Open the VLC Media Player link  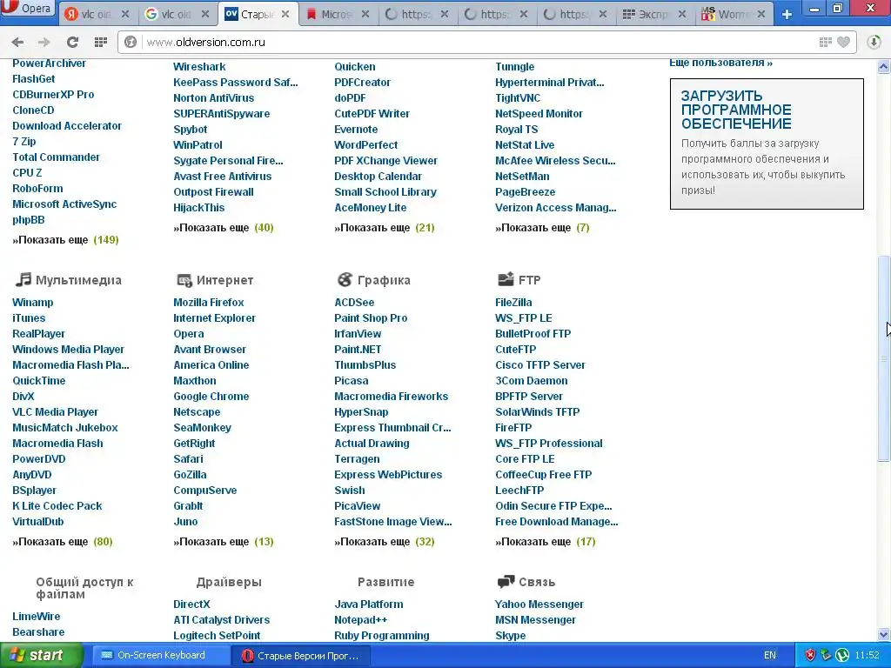55,411
